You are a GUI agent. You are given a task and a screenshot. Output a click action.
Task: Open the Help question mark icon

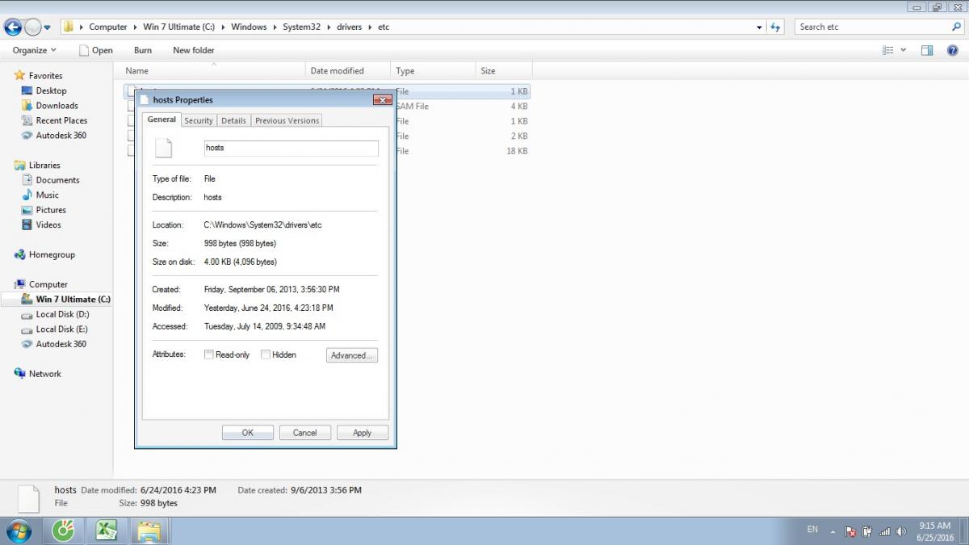pyautogui.click(x=953, y=50)
